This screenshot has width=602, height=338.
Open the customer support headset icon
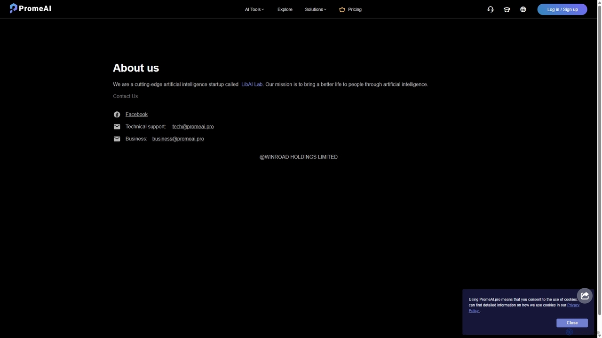(491, 9)
